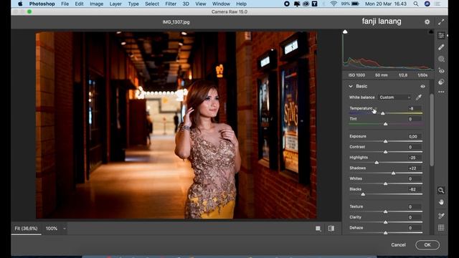Open the Masking tool icon
Image resolution: width=459 pixels, height=258 pixels.
point(441,59)
